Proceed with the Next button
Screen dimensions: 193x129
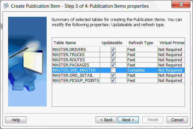128,120
